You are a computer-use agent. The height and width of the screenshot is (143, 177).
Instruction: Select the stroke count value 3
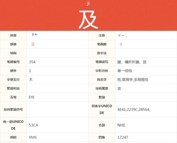(x=121, y=44)
